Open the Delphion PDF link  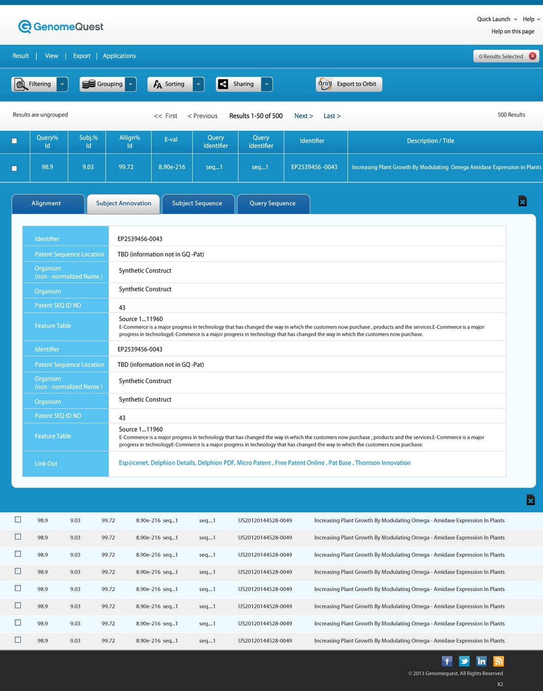pyautogui.click(x=216, y=463)
